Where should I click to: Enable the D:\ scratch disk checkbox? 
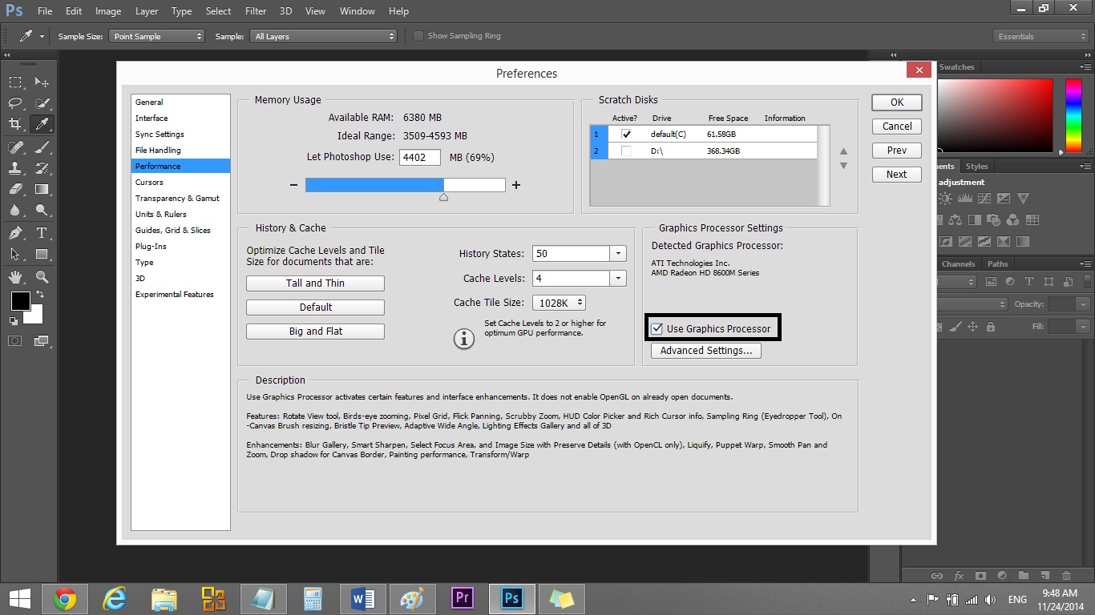[626, 151]
